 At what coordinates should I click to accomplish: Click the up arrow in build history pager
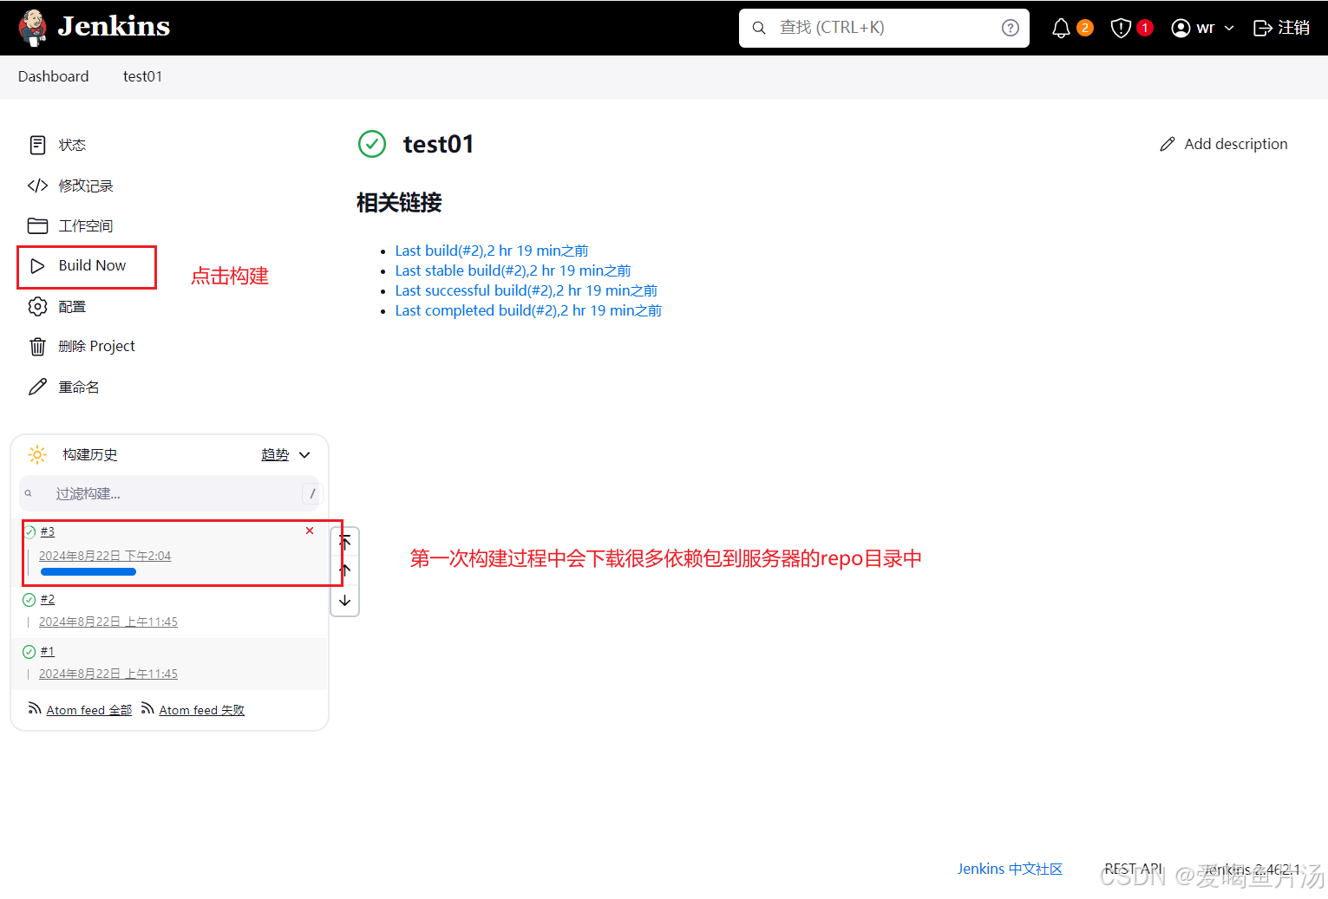point(345,570)
